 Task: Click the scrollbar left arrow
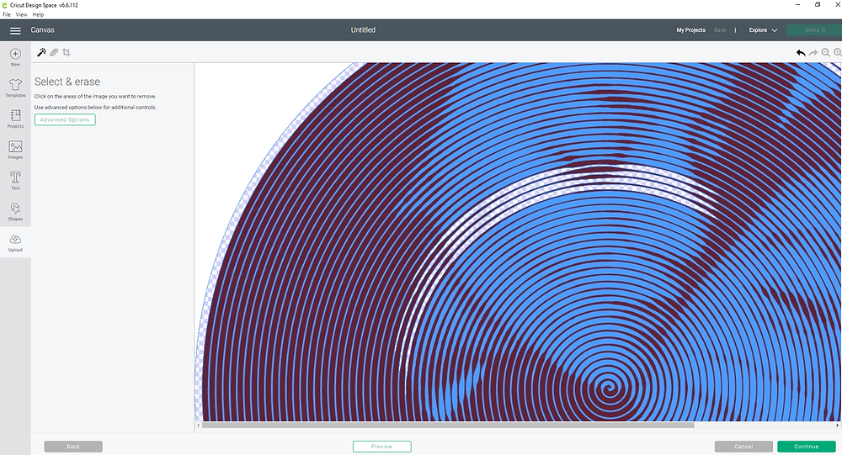pyautogui.click(x=198, y=425)
